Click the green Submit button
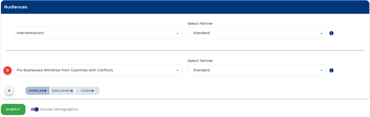Viewport: 370px width, 117px height. [x=13, y=109]
